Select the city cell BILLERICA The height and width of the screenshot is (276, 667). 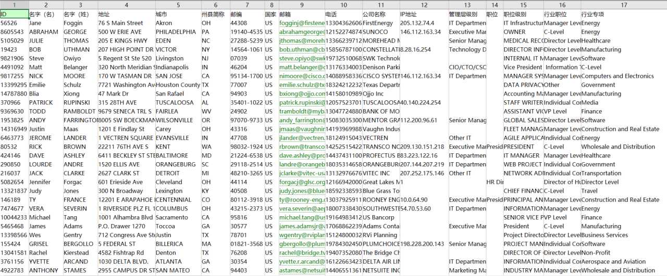point(178,244)
